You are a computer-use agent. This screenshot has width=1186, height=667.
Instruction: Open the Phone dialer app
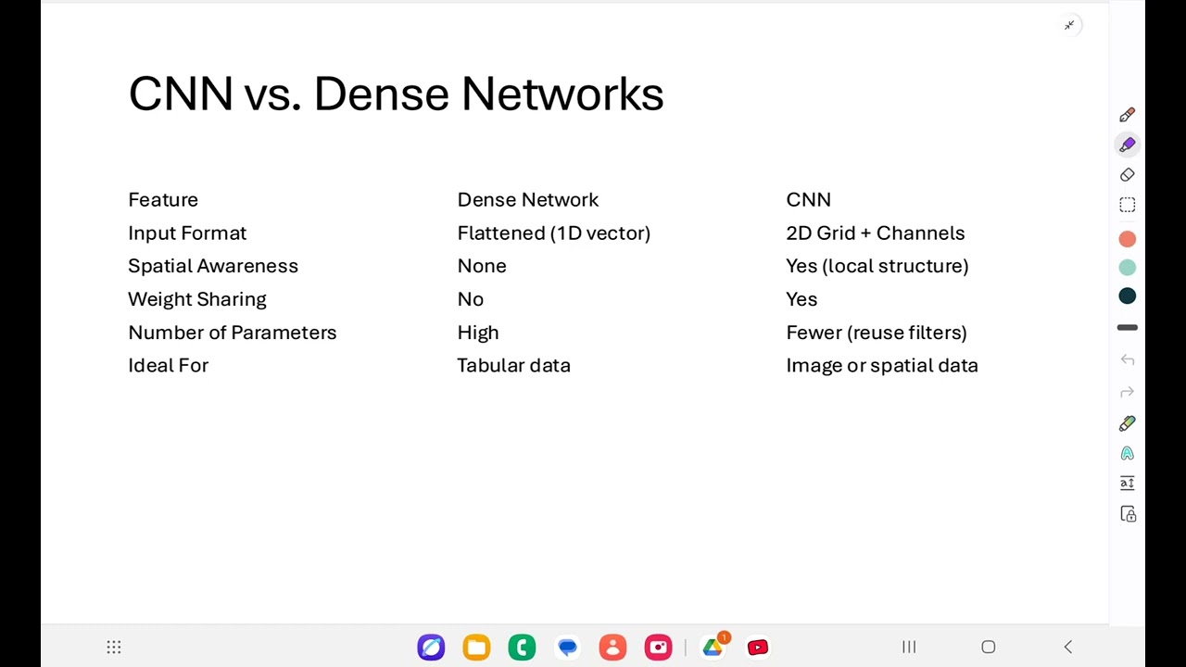tap(522, 647)
